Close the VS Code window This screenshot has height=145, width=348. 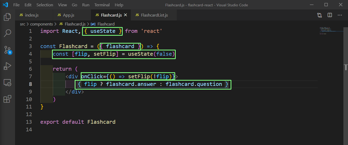pos(340,5)
